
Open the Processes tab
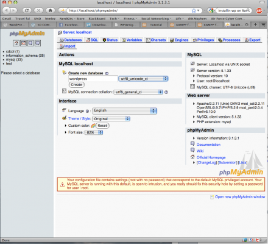pyautogui.click(x=229, y=40)
